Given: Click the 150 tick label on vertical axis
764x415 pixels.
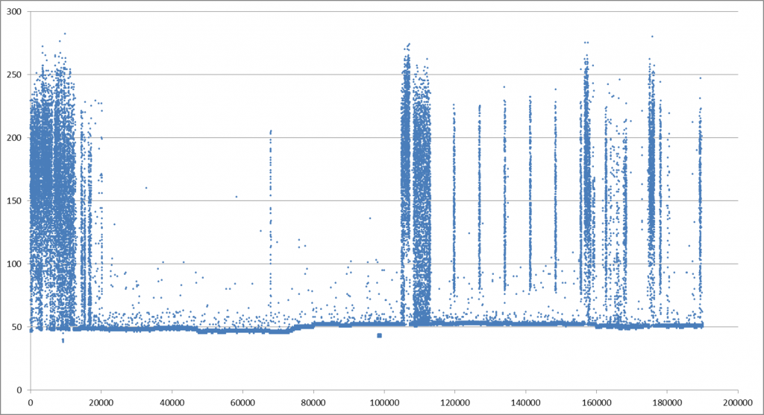Looking at the screenshot, I should [14, 200].
